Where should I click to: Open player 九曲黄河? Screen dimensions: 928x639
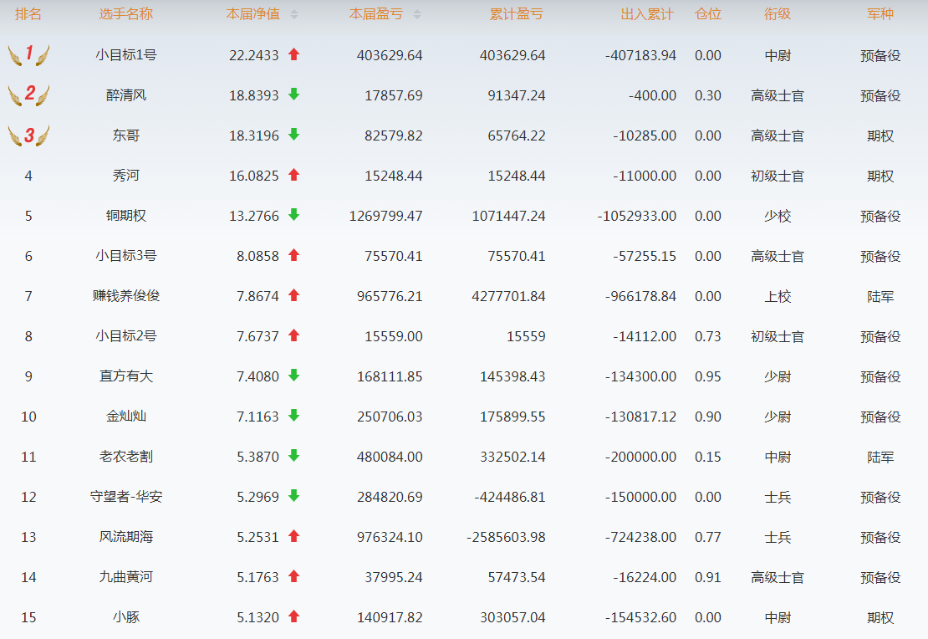(x=126, y=577)
